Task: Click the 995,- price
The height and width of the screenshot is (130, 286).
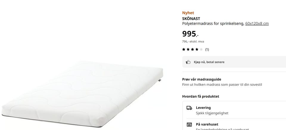Action: (190, 34)
